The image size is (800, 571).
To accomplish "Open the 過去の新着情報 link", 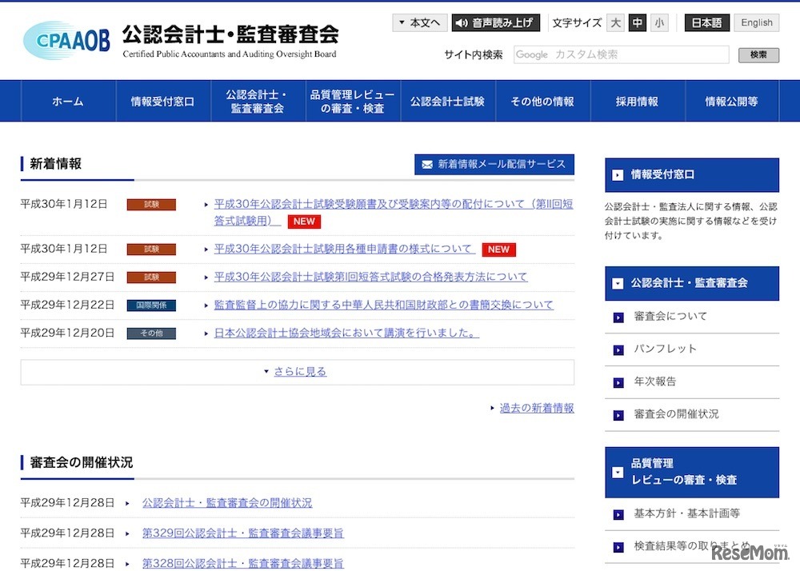I will (x=537, y=408).
